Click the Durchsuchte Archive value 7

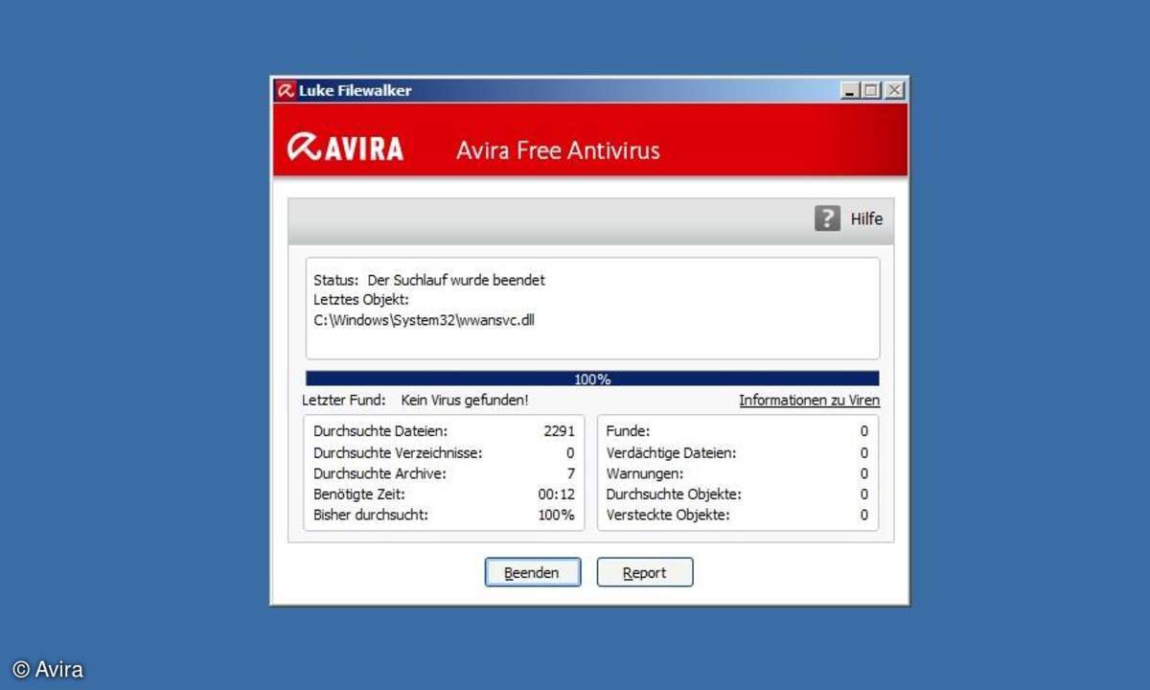570,473
